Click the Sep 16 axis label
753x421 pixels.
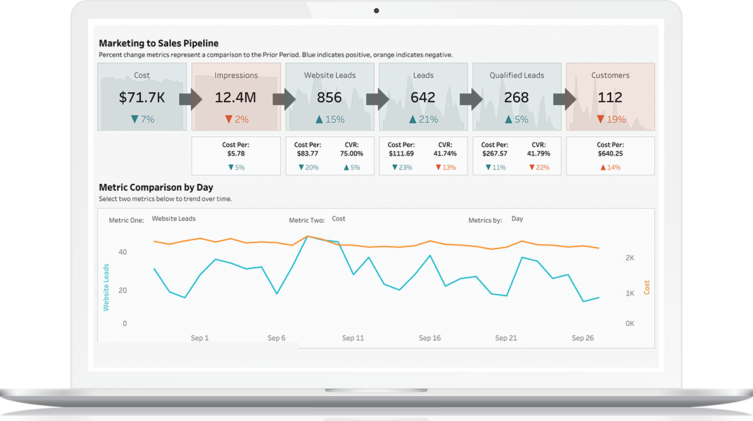pyautogui.click(x=429, y=338)
